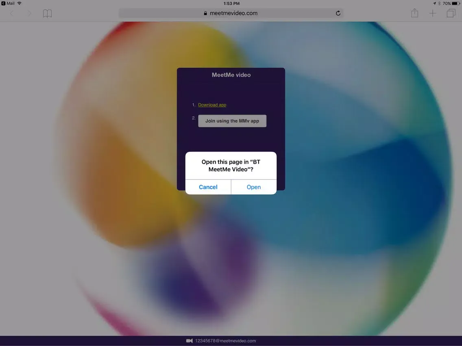Reload the page with the refresh icon
Screen dimensions: 462x346
[338, 13]
